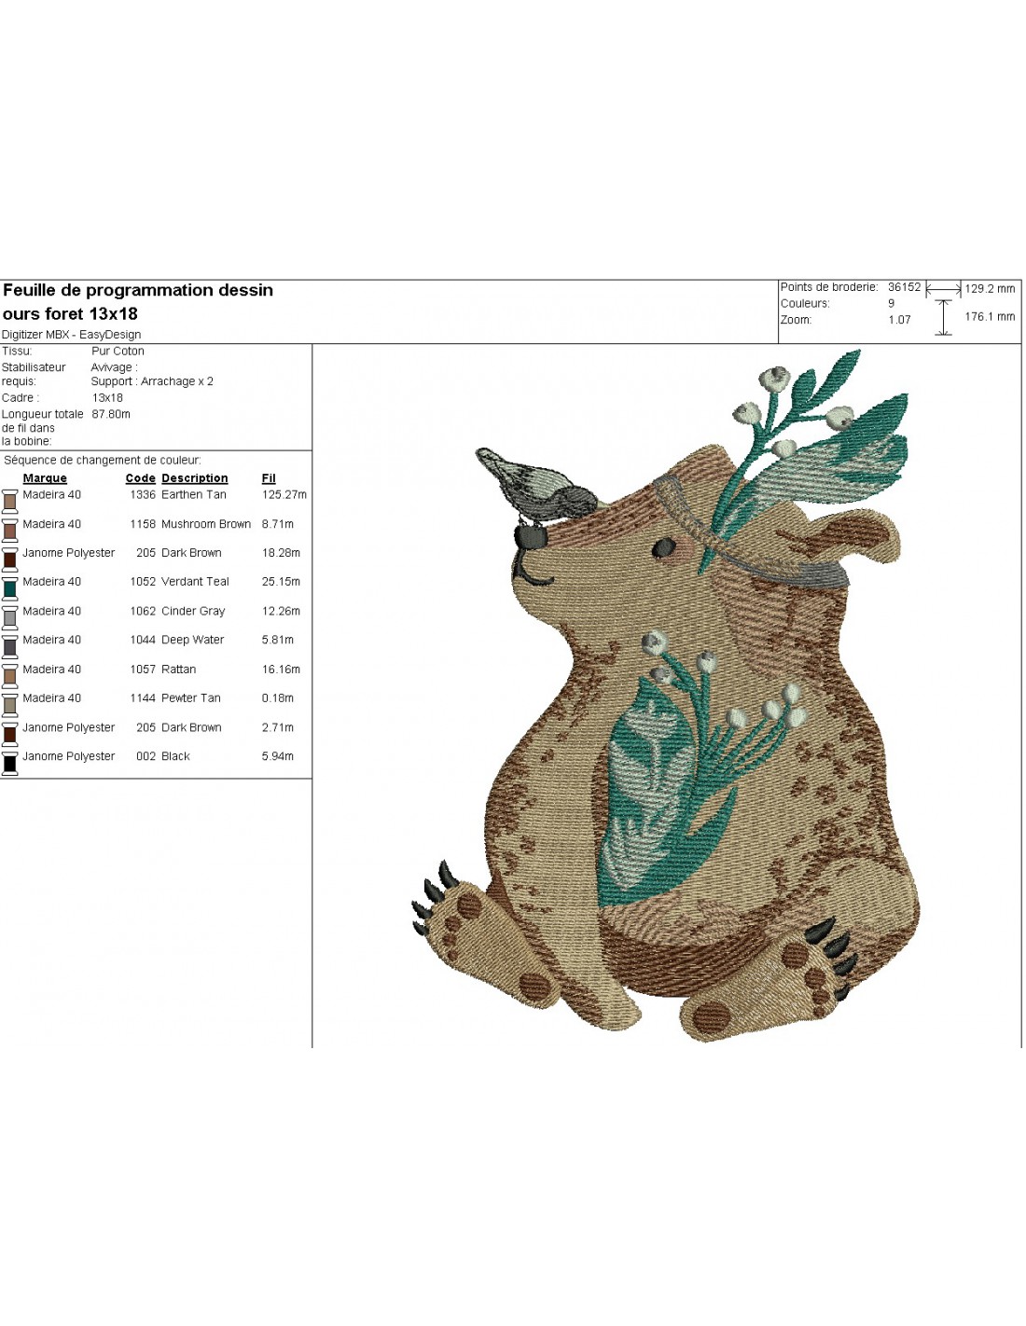Click the Code column header
This screenshot has width=1026, height=1326.
click(141, 478)
